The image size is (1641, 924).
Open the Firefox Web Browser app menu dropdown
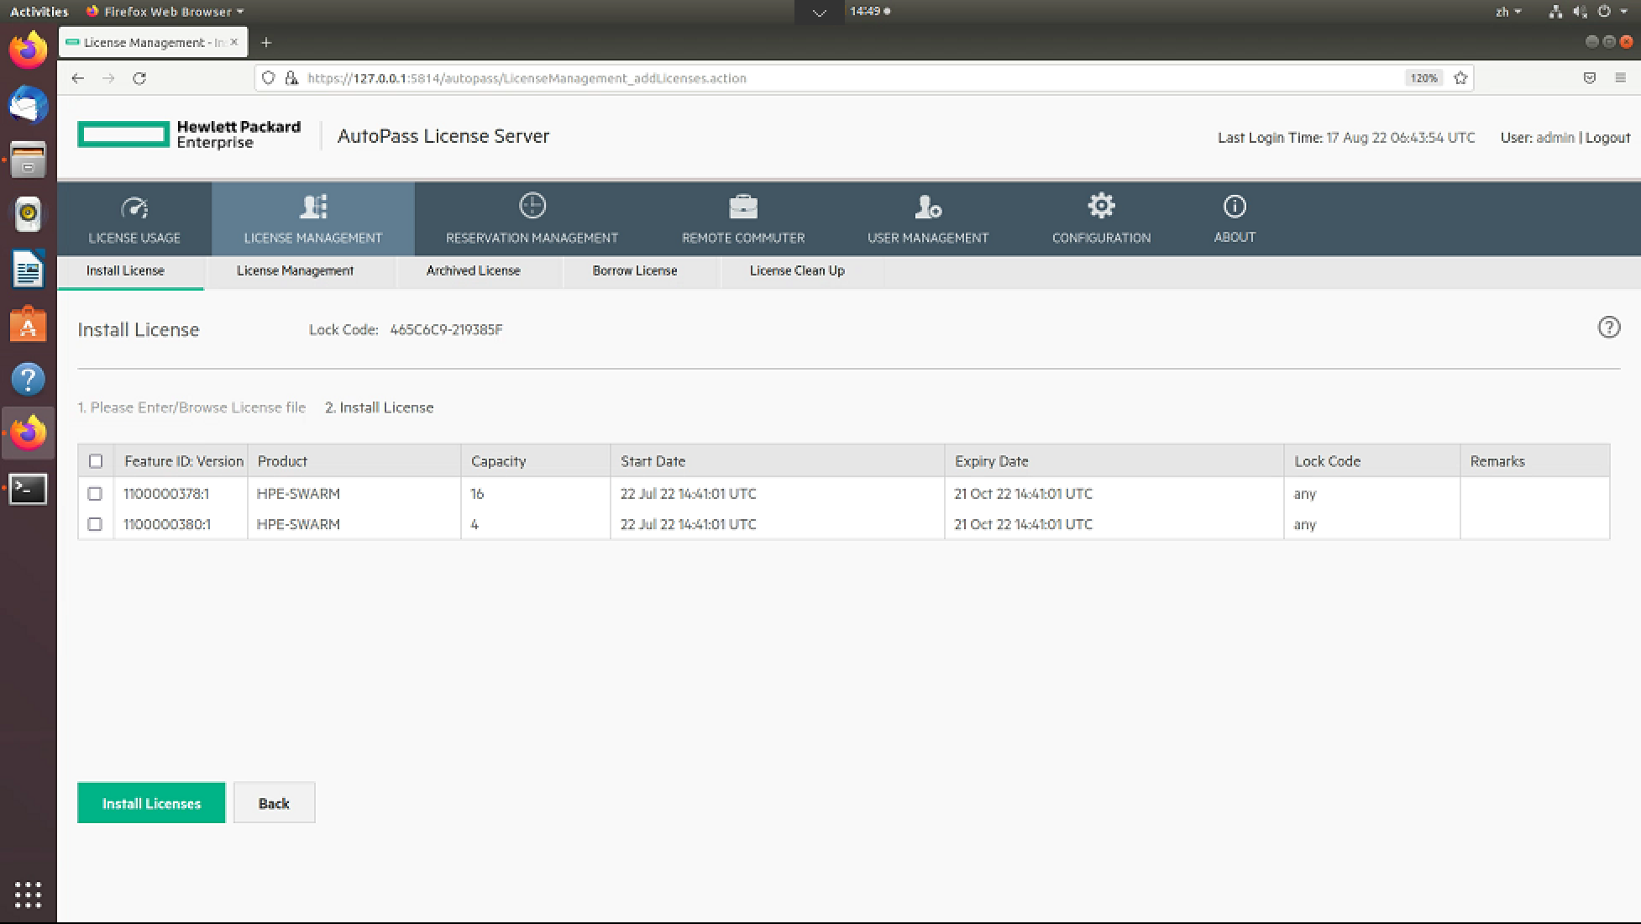tap(165, 12)
